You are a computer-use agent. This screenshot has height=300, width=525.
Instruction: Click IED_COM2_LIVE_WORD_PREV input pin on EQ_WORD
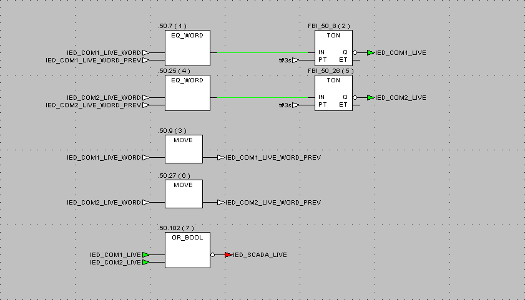pyautogui.click(x=146, y=105)
